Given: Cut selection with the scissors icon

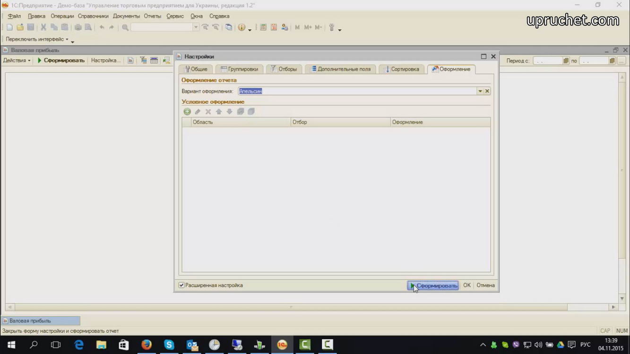Looking at the screenshot, I should (43, 27).
